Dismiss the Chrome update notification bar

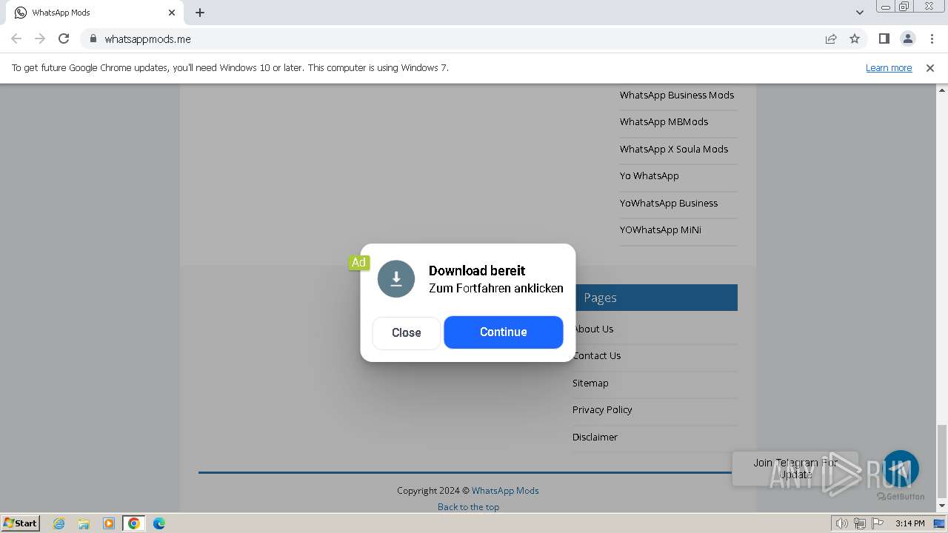930,68
